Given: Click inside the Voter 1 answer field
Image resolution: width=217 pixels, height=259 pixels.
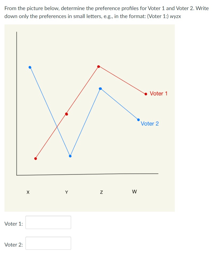Looking at the screenshot, I should coord(48,222).
